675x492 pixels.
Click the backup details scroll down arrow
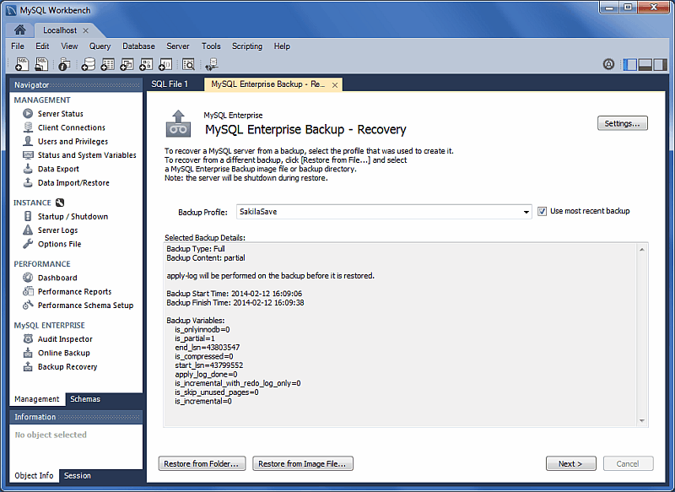[x=642, y=420]
